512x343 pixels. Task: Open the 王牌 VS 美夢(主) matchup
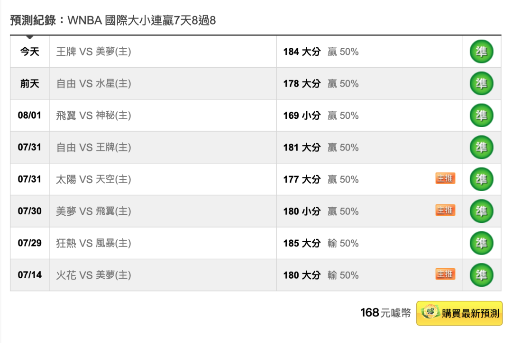pyautogui.click(x=93, y=52)
